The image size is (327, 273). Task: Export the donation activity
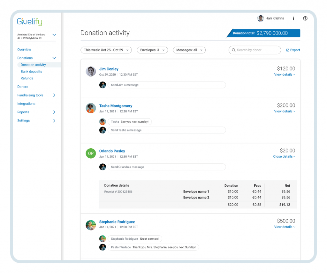tap(293, 50)
